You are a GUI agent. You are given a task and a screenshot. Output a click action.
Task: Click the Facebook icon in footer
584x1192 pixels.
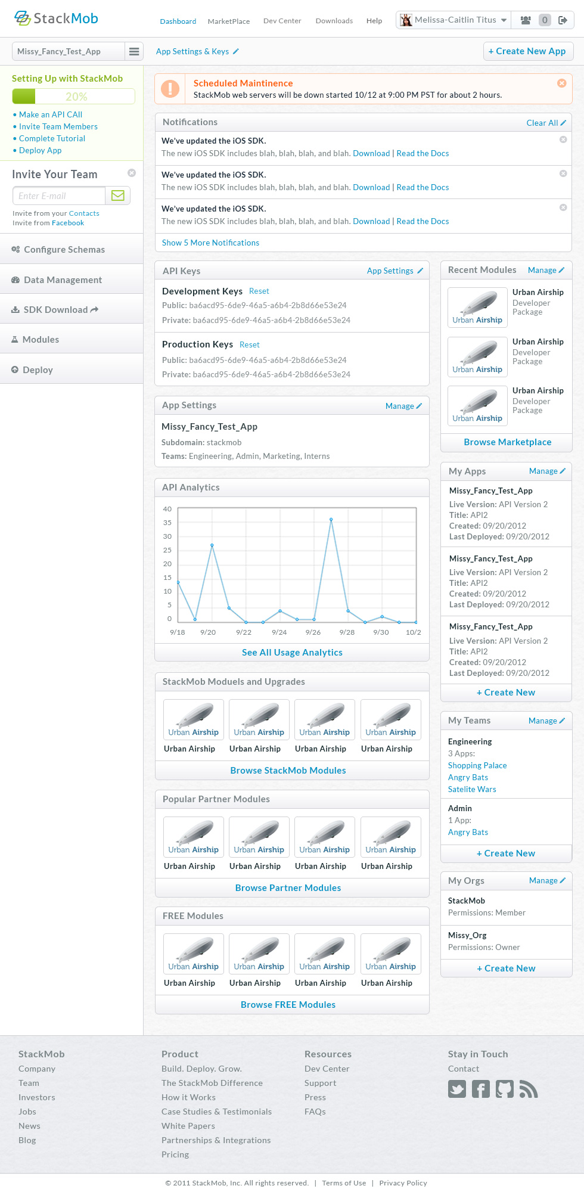481,1089
